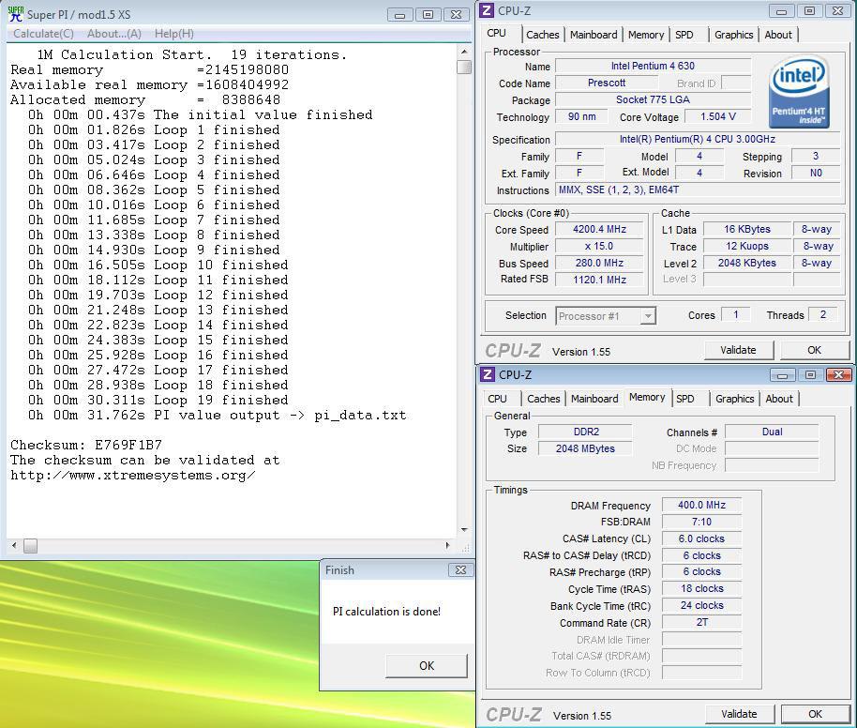Open About tab in lower CPU-Z window

(x=779, y=399)
